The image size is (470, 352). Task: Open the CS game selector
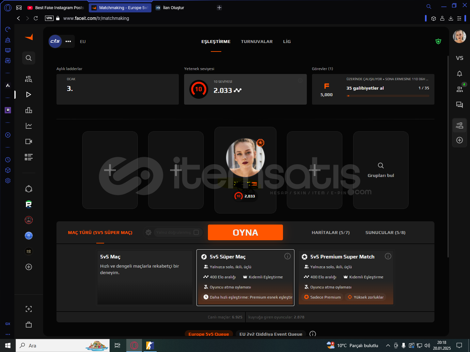pos(55,41)
